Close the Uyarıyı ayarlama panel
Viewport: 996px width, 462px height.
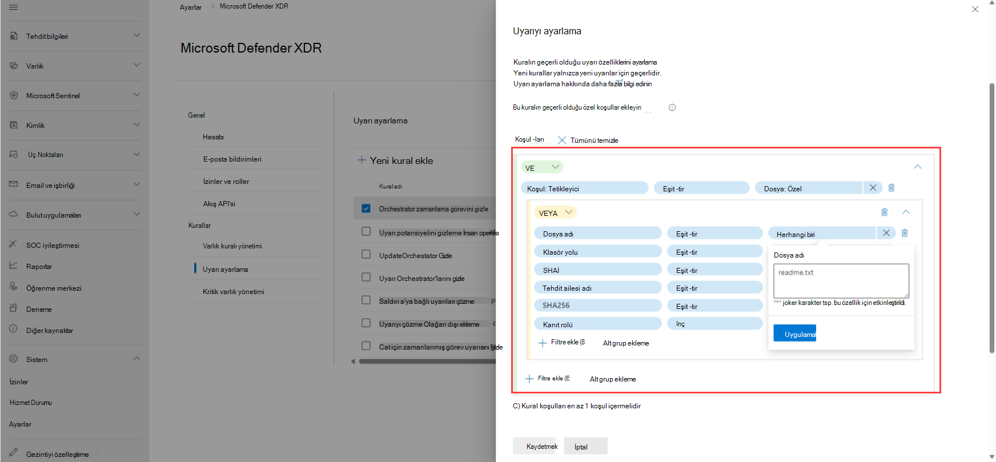975,9
